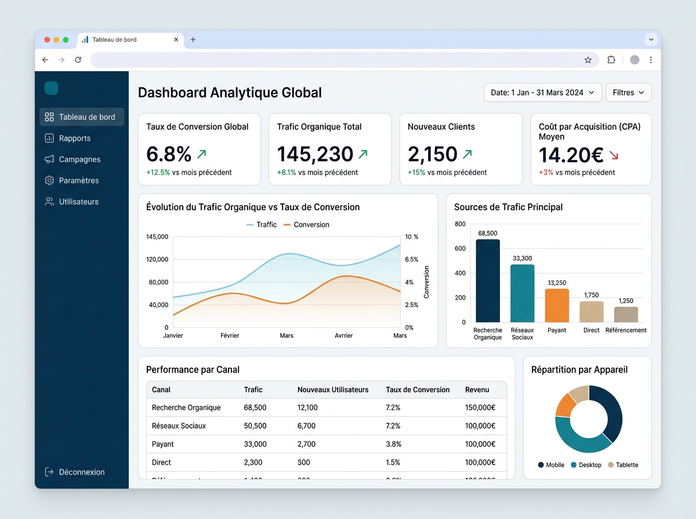The width and height of the screenshot is (696, 519).
Task: Sort by the Canal column header
Action: pos(161,390)
